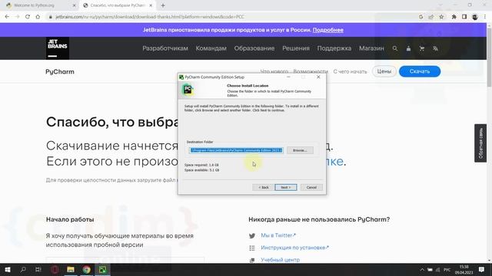Click Next in PyCharm setup dialog
The height and width of the screenshot is (276, 492).
pos(285,187)
